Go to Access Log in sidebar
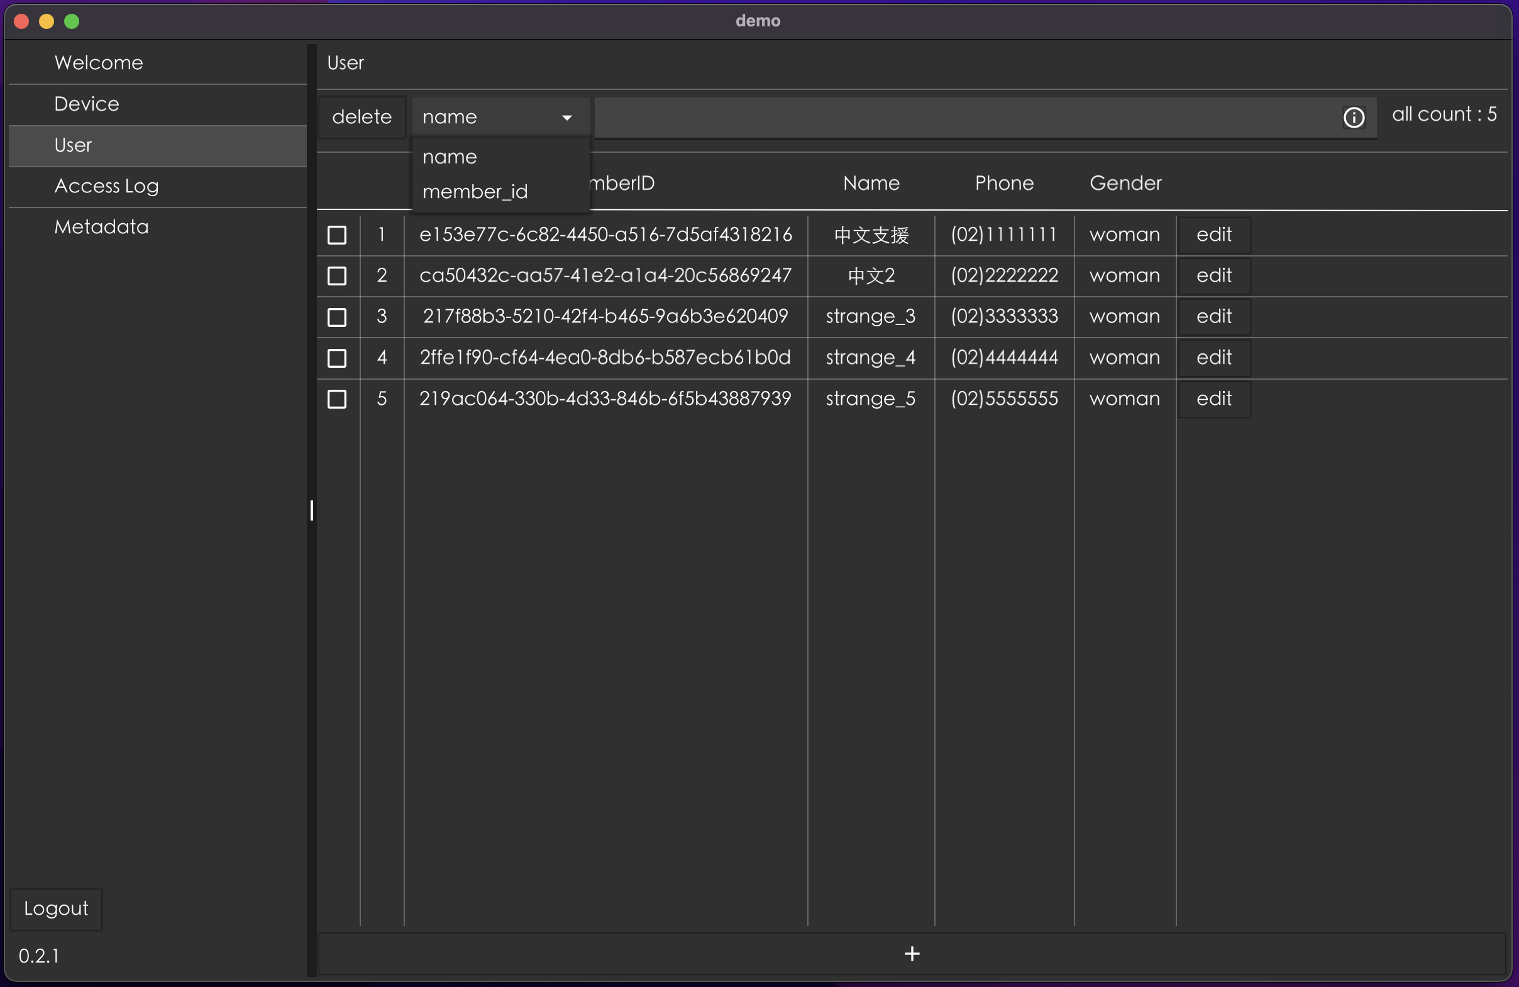Screen dimensions: 1519x987 [x=106, y=186]
